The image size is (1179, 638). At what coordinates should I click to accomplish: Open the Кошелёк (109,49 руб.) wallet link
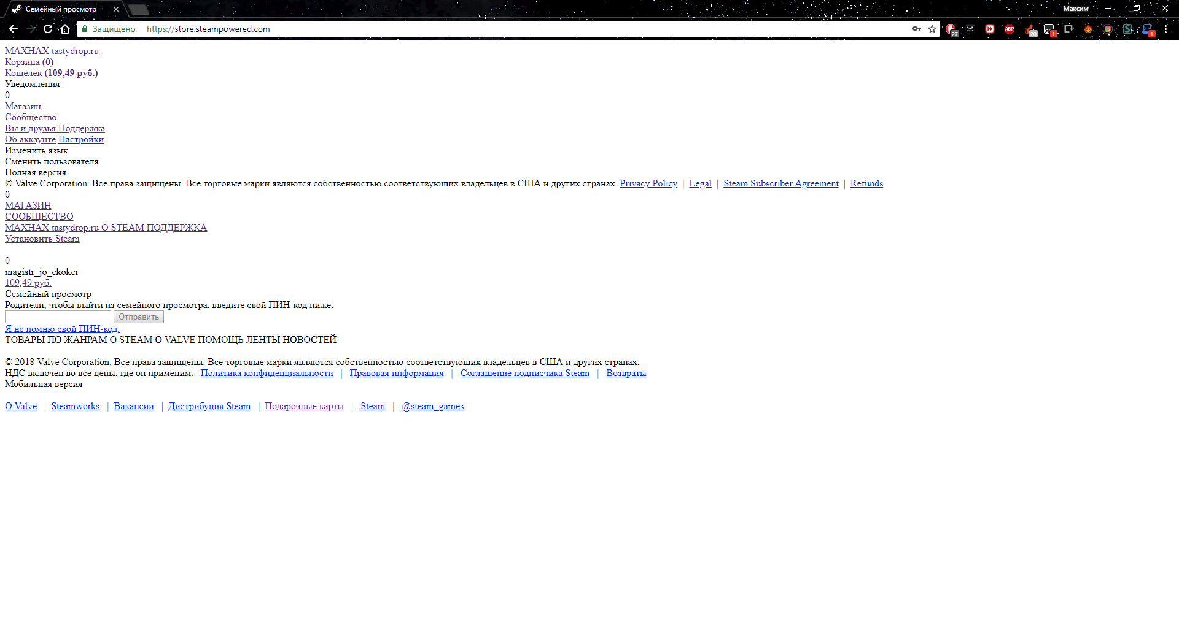[x=52, y=73]
